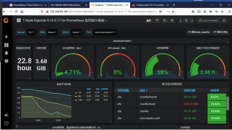Open the Alerting bell icon
The height and width of the screenshot is (130, 232).
coord(6,53)
